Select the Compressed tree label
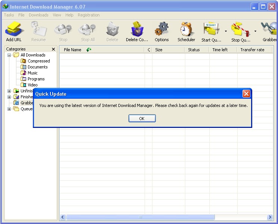This screenshot has height=224, width=278. tap(38, 61)
